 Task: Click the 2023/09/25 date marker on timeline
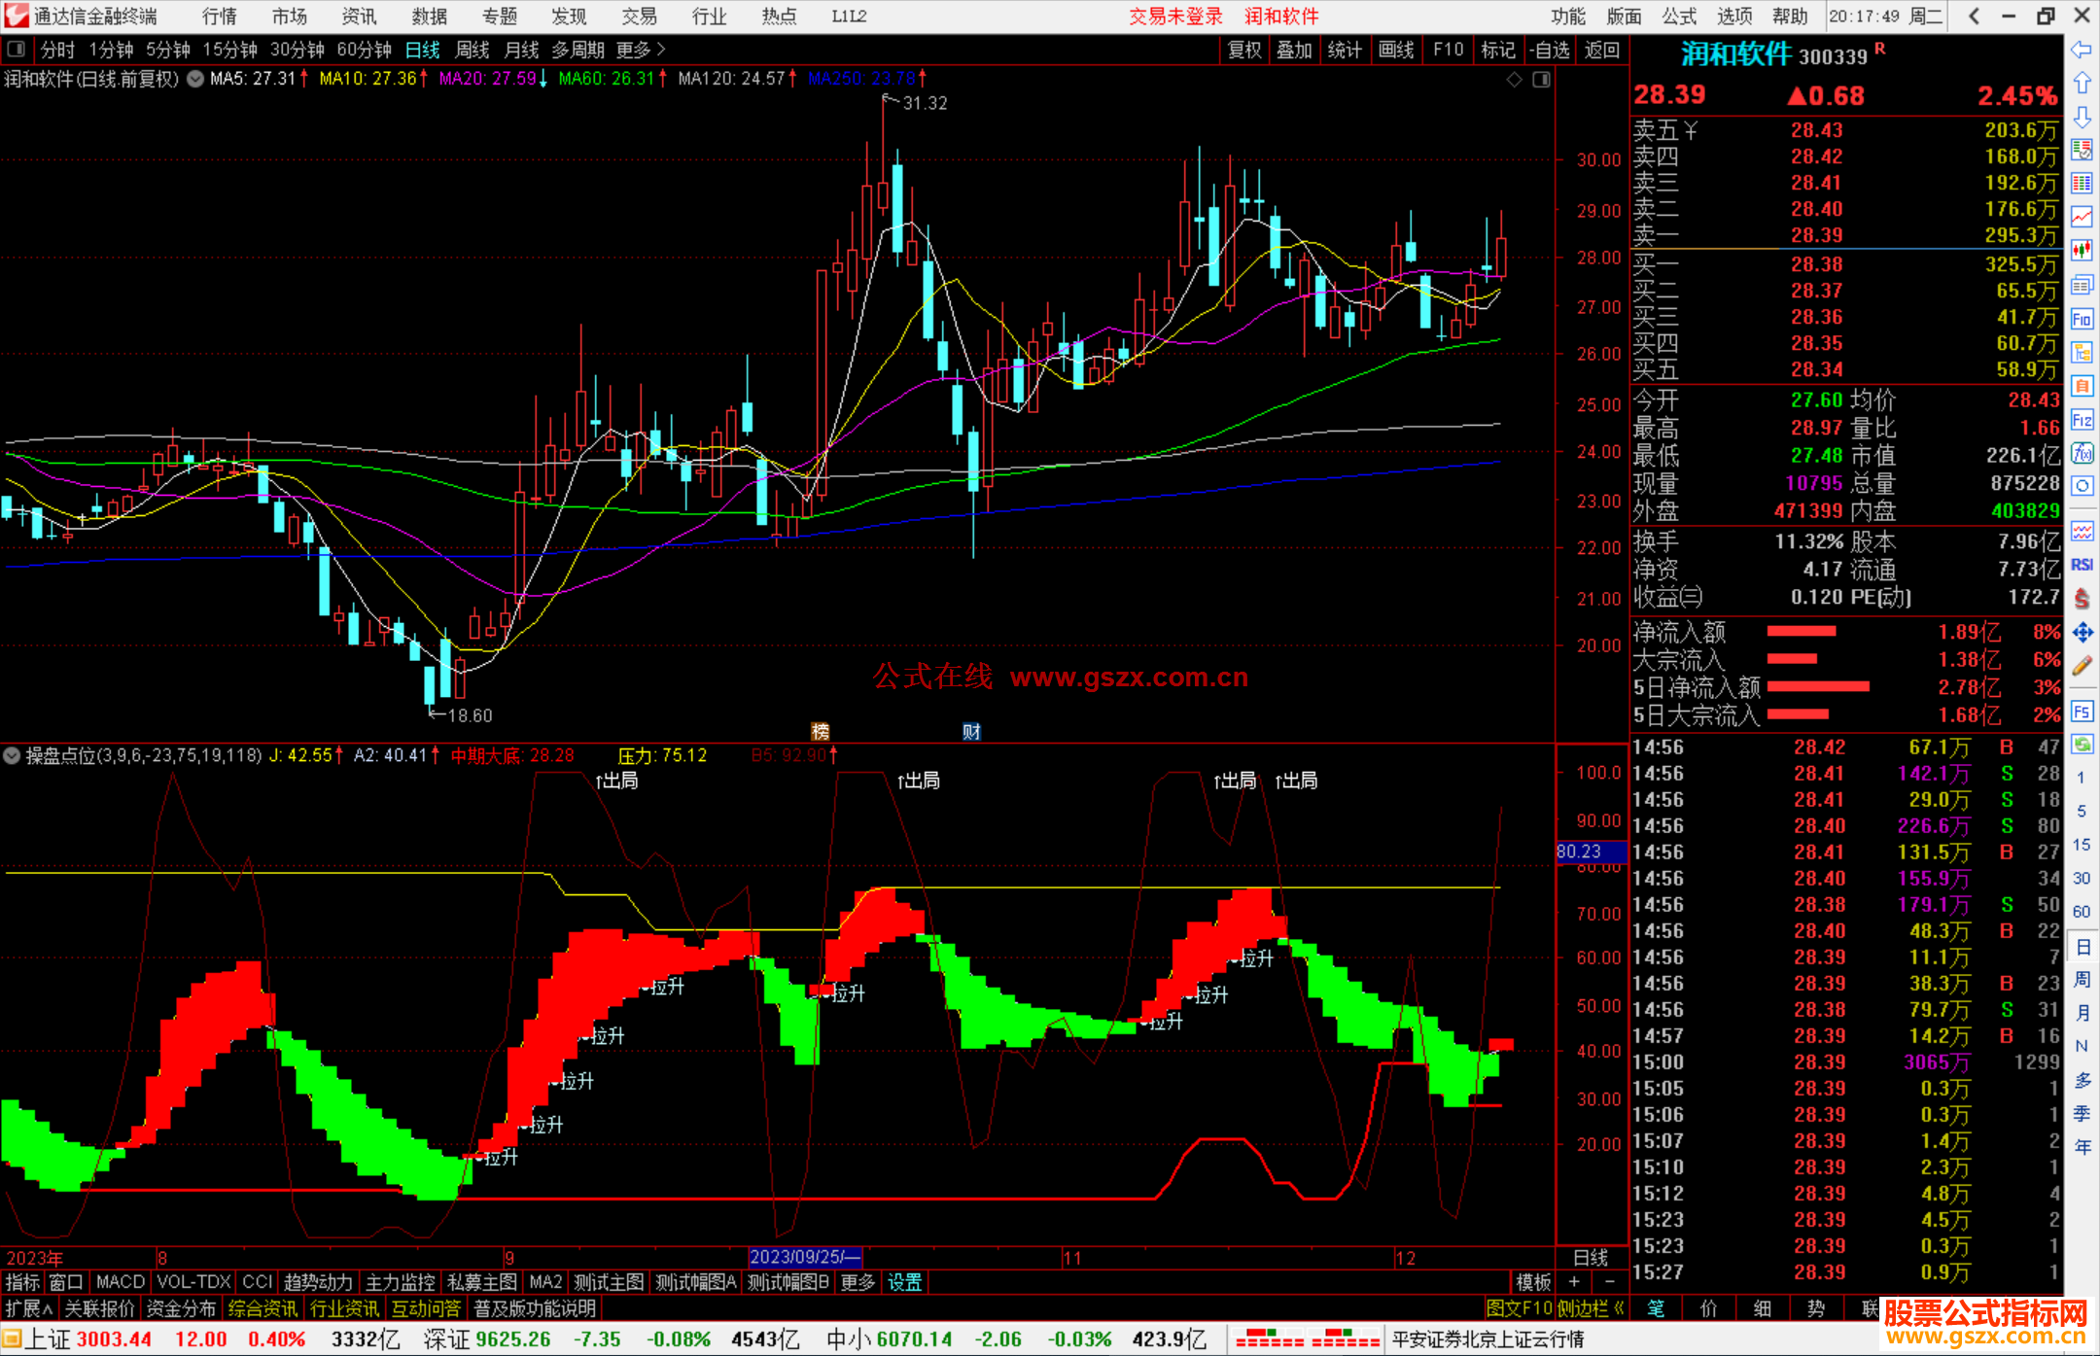pyautogui.click(x=804, y=1257)
